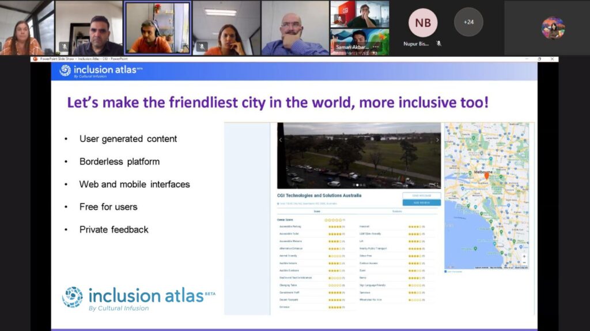Viewport: 590px width, 331px height.
Task: Click the 'Borderless platform' bullet
Action: pos(119,161)
